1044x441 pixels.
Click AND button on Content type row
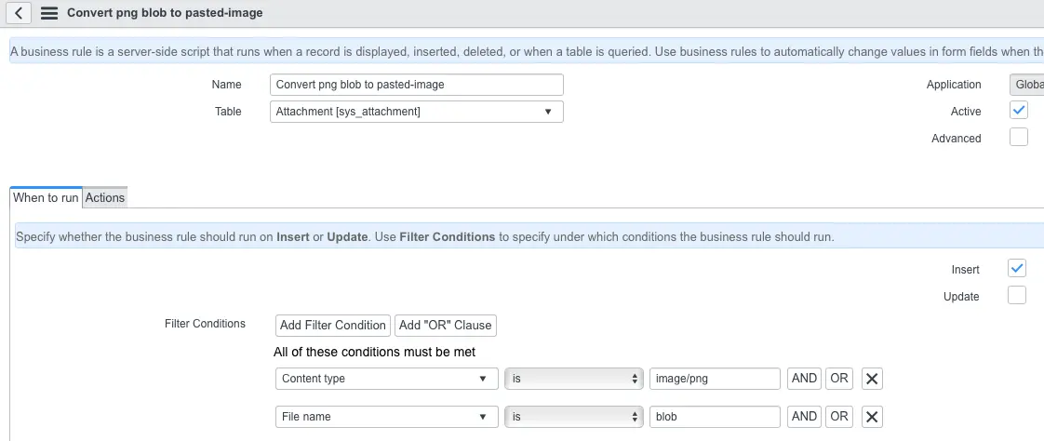click(804, 379)
